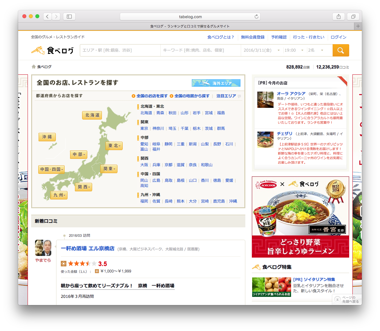380x331 pixels.
Task: Open the オーラ アクシア restaurant link
Action: [x=291, y=94]
